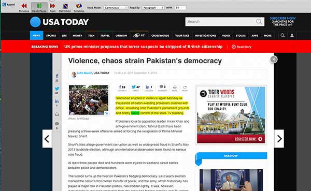Screen dimensions: 311x191
Task: Open the SPORTS navigation tab
Action: coord(51,36)
